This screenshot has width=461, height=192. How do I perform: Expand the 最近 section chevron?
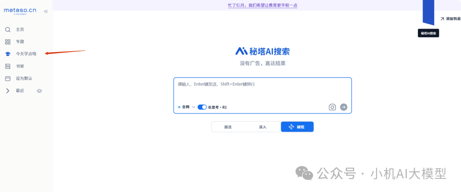coord(8,91)
